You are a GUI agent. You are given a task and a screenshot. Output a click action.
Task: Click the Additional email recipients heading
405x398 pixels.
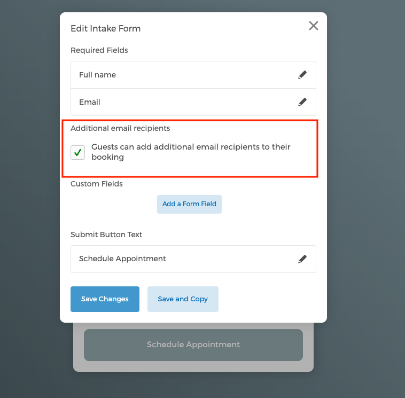(x=120, y=128)
